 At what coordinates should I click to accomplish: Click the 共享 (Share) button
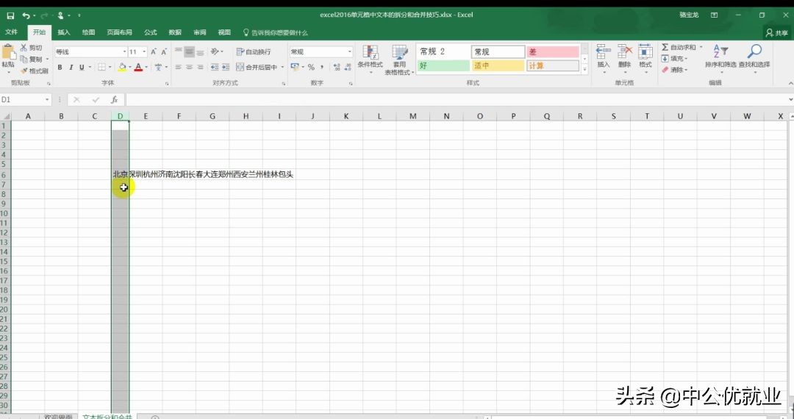click(x=777, y=32)
